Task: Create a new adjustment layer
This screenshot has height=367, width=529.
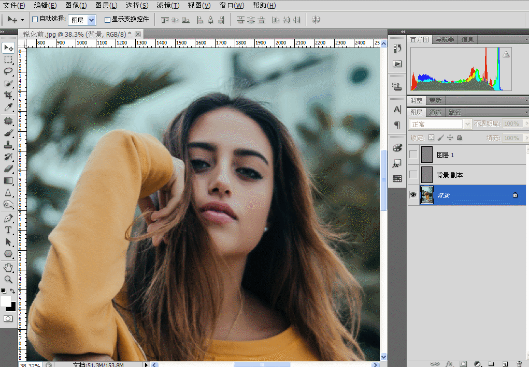Action: pyautogui.click(x=477, y=363)
